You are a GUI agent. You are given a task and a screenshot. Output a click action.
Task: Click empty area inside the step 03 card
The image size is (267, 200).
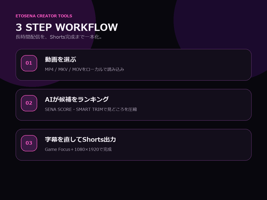(187, 145)
